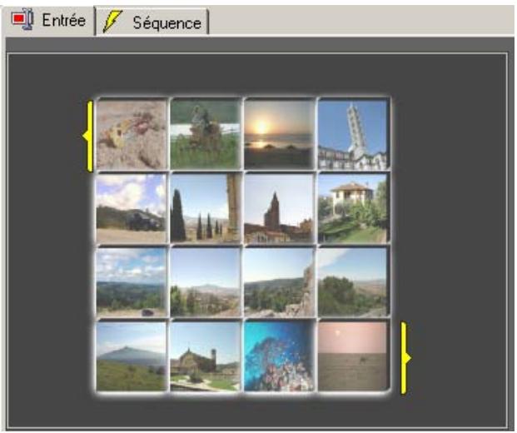The image size is (517, 433).
Task: Click the red Entrée tab icon
Action: click(22, 20)
